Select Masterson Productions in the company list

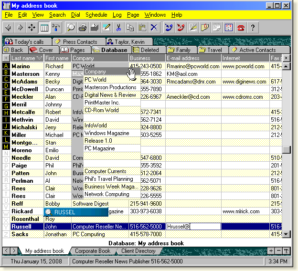point(112,87)
